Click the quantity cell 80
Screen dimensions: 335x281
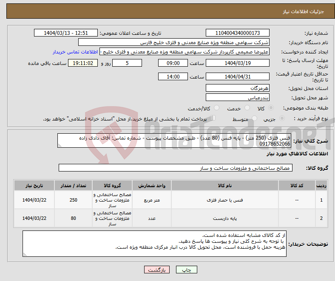click(x=73, y=218)
